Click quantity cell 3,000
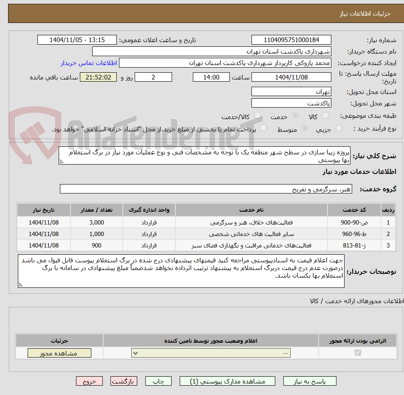Image resolution: width=404 pixels, height=395 pixels. 96,222
